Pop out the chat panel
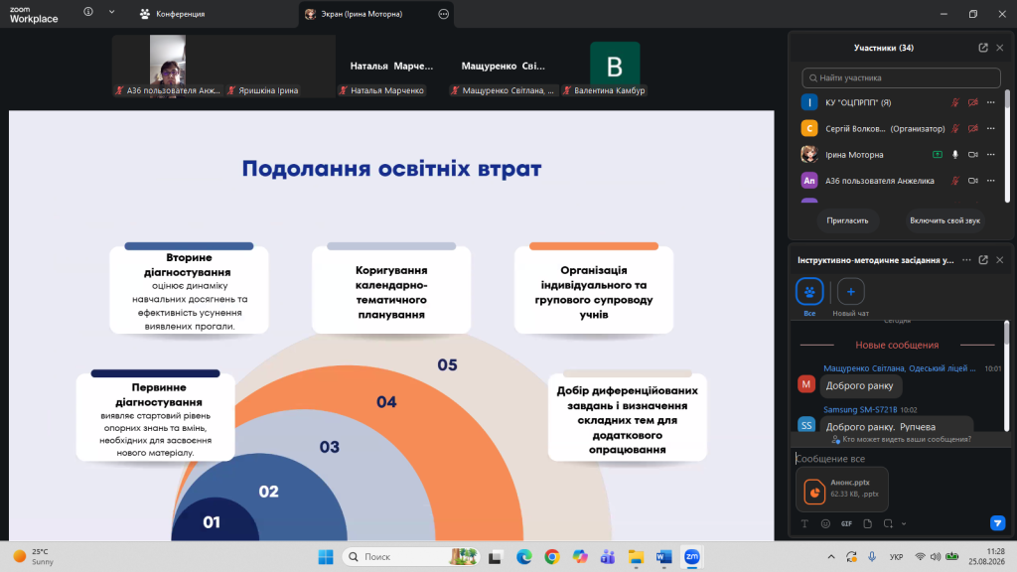 pyautogui.click(x=983, y=260)
